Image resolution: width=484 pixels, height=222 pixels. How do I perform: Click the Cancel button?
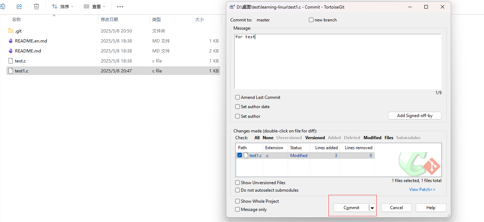coord(396,208)
